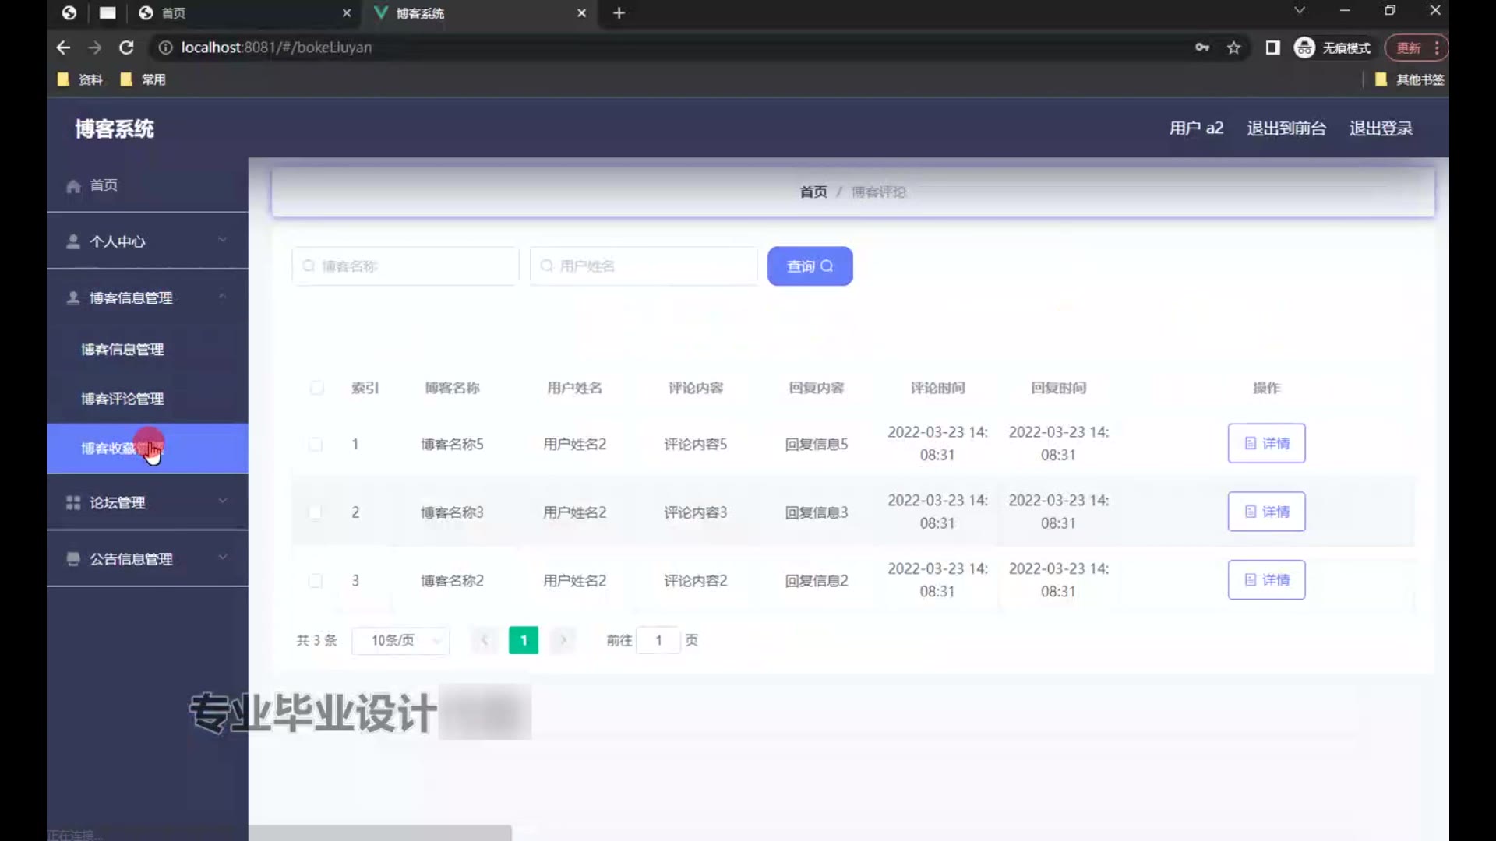
Task: Reload the page with the refresh icon
Action: pyautogui.click(x=126, y=48)
